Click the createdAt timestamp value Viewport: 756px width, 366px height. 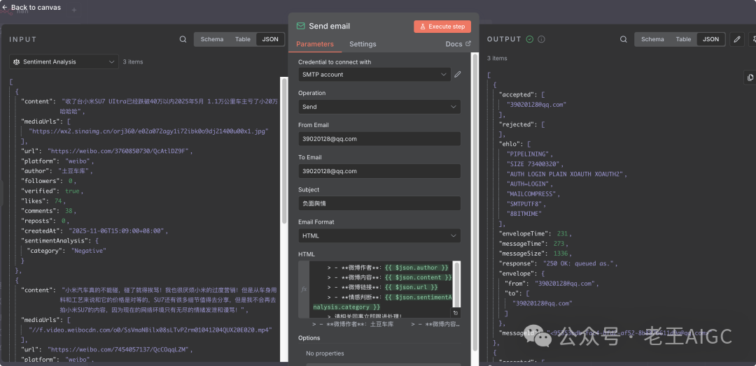click(x=117, y=231)
